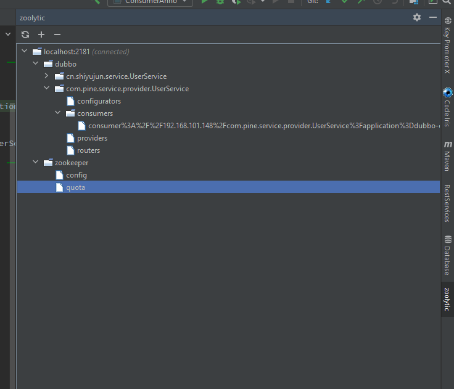Toggle the zoolytic side tab
The height and width of the screenshot is (389, 454).
coord(448,299)
